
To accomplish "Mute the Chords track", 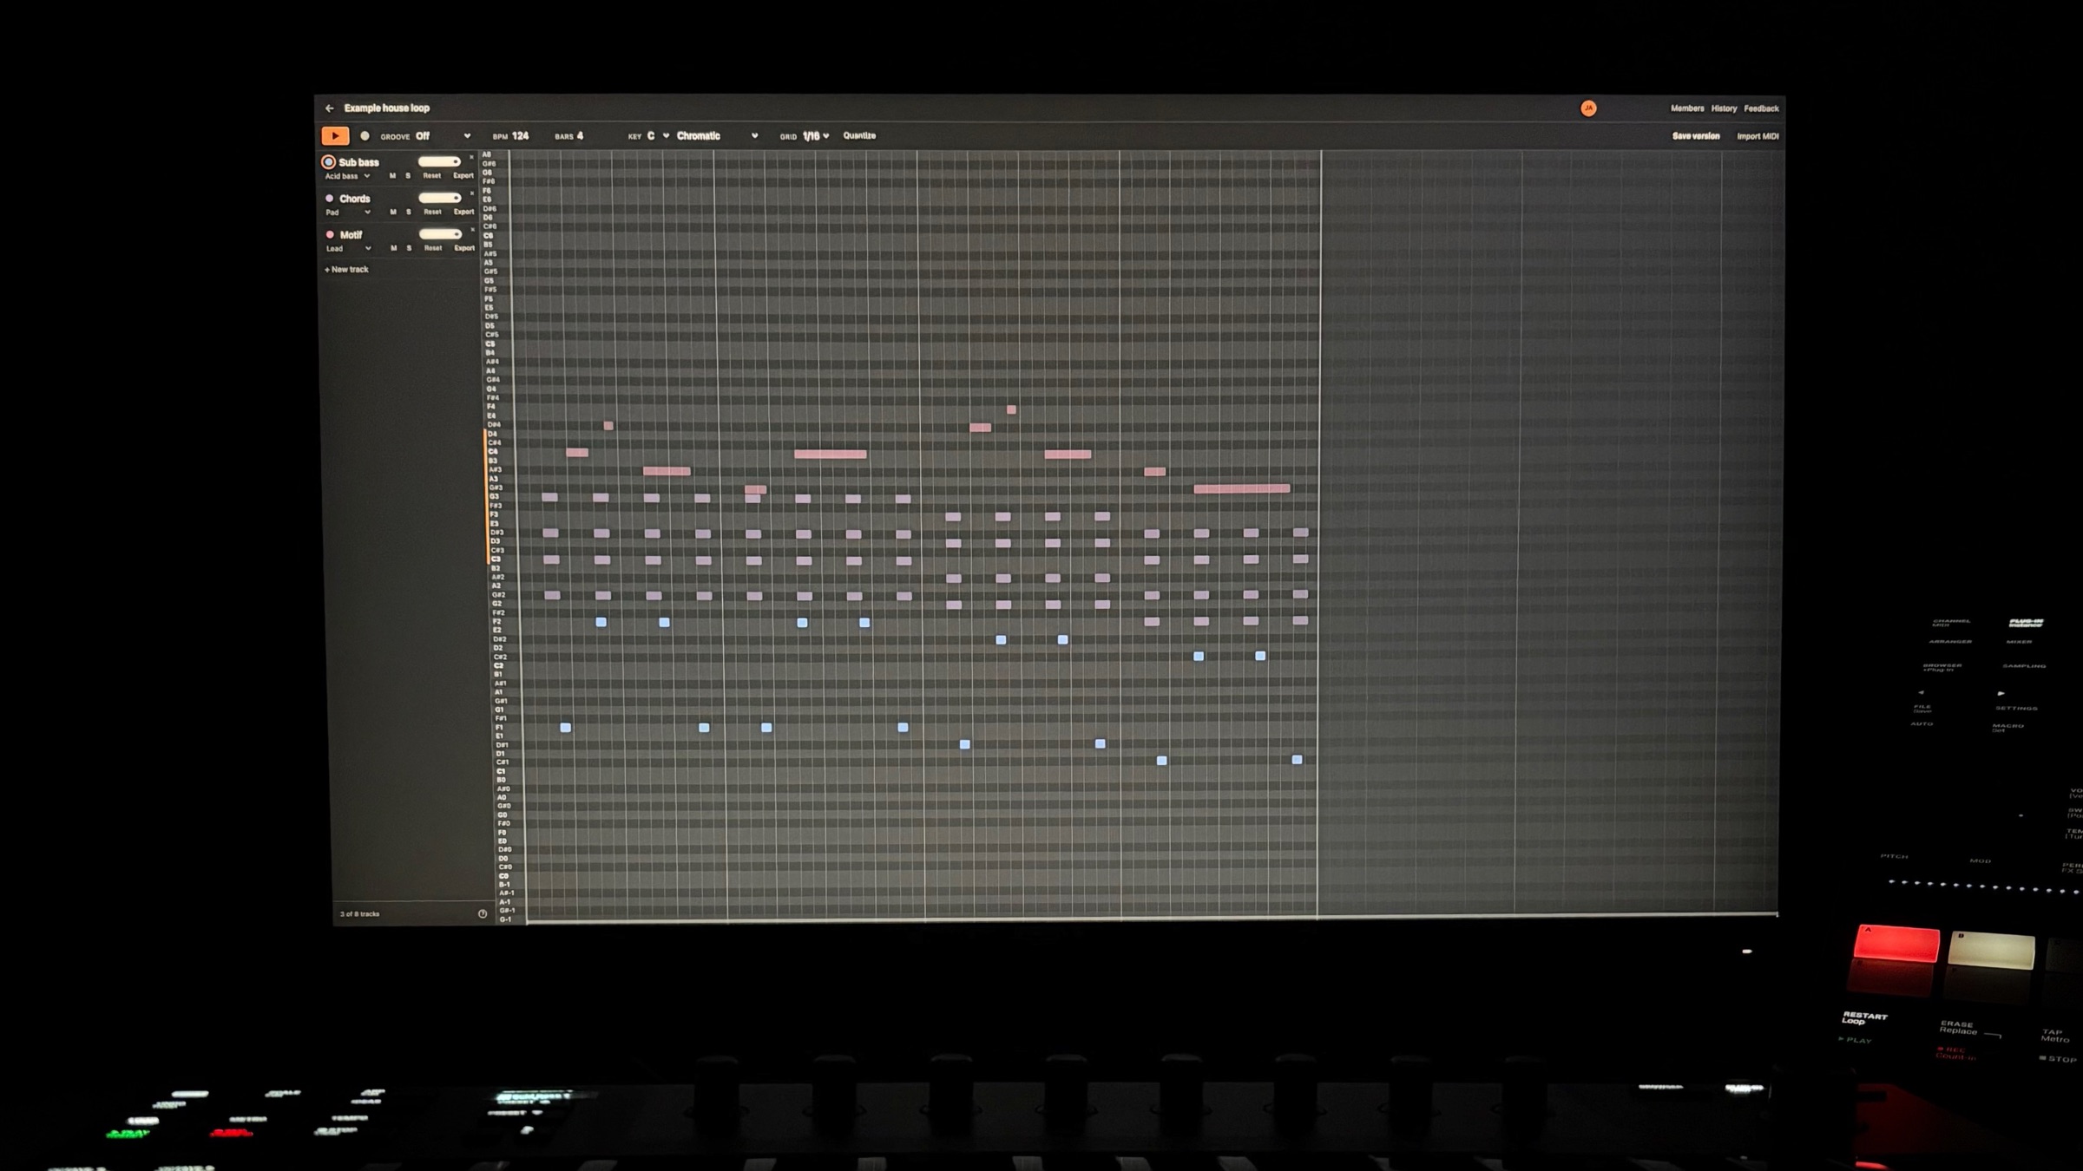I will click(x=393, y=213).
